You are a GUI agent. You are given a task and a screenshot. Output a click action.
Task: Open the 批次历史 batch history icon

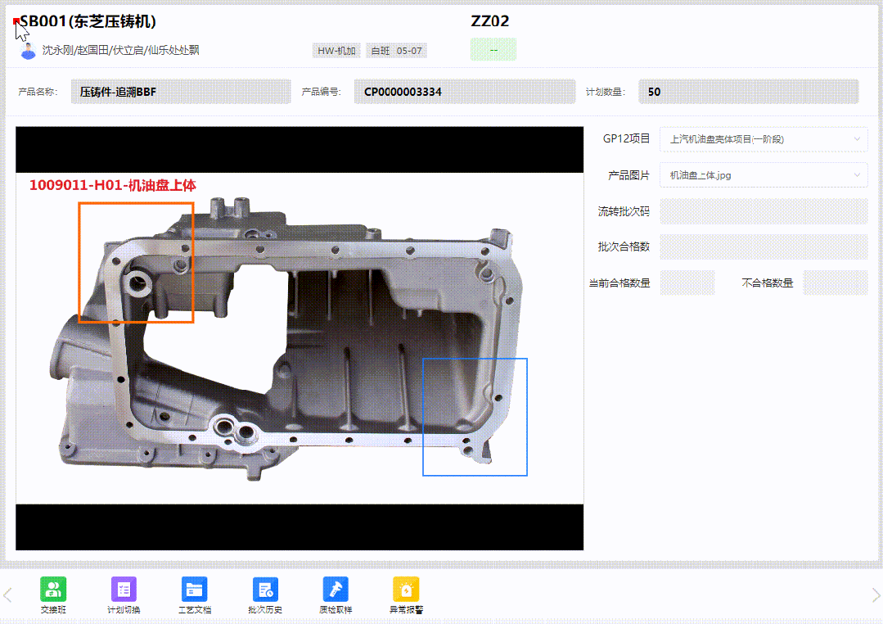(265, 590)
